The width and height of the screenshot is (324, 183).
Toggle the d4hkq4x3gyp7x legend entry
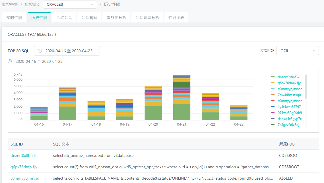[290, 119]
